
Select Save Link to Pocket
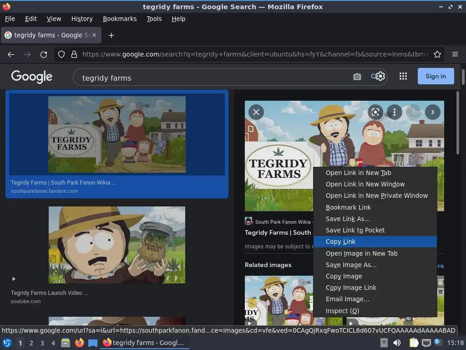pyautogui.click(x=375, y=230)
